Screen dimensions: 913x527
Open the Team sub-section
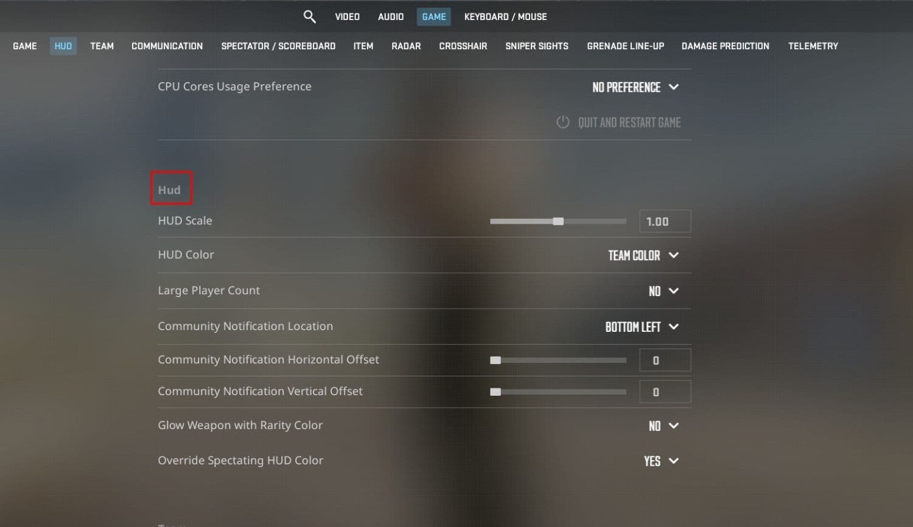pyautogui.click(x=102, y=46)
